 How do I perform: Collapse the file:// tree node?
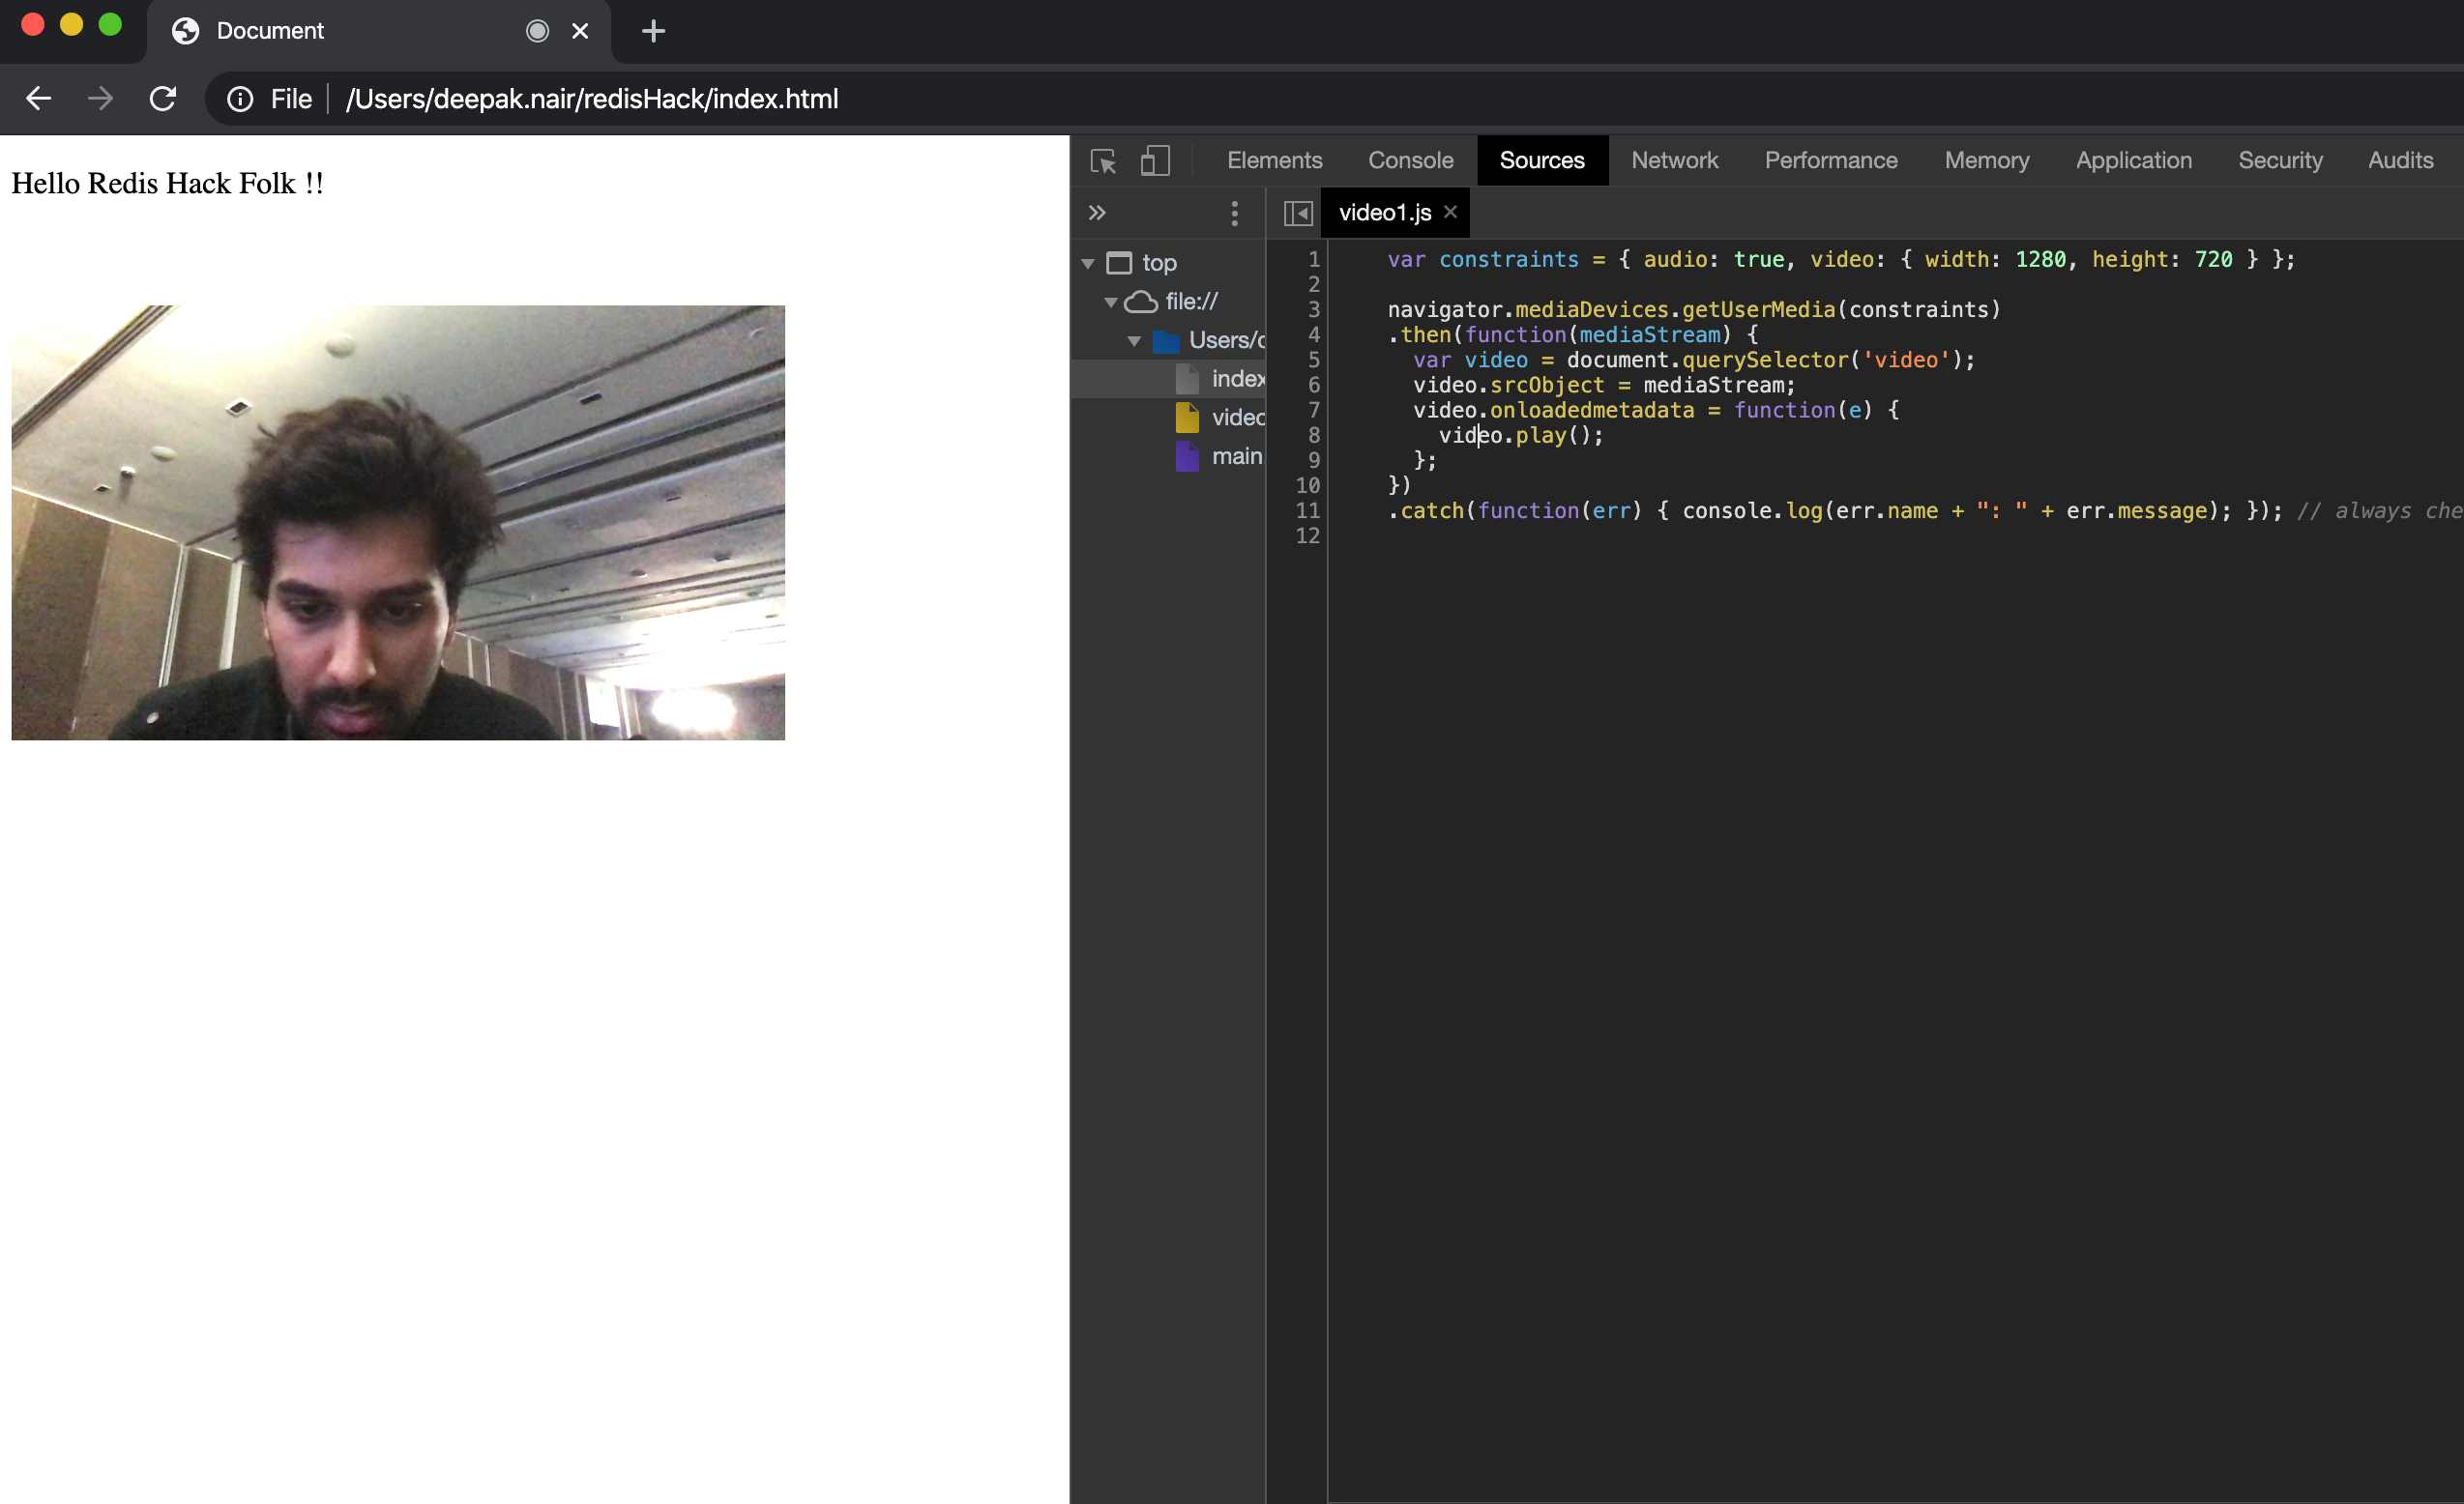(x=1111, y=302)
